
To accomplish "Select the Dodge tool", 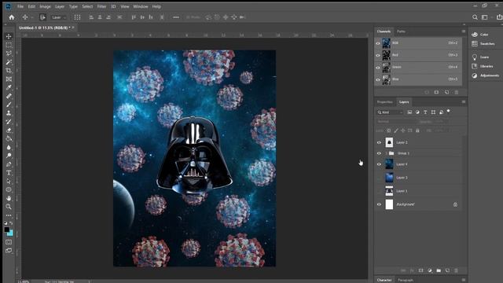I will pyautogui.click(x=9, y=156).
